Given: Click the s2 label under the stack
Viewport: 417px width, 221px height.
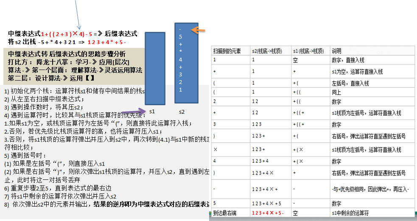Looking at the screenshot, I should coord(182,112).
